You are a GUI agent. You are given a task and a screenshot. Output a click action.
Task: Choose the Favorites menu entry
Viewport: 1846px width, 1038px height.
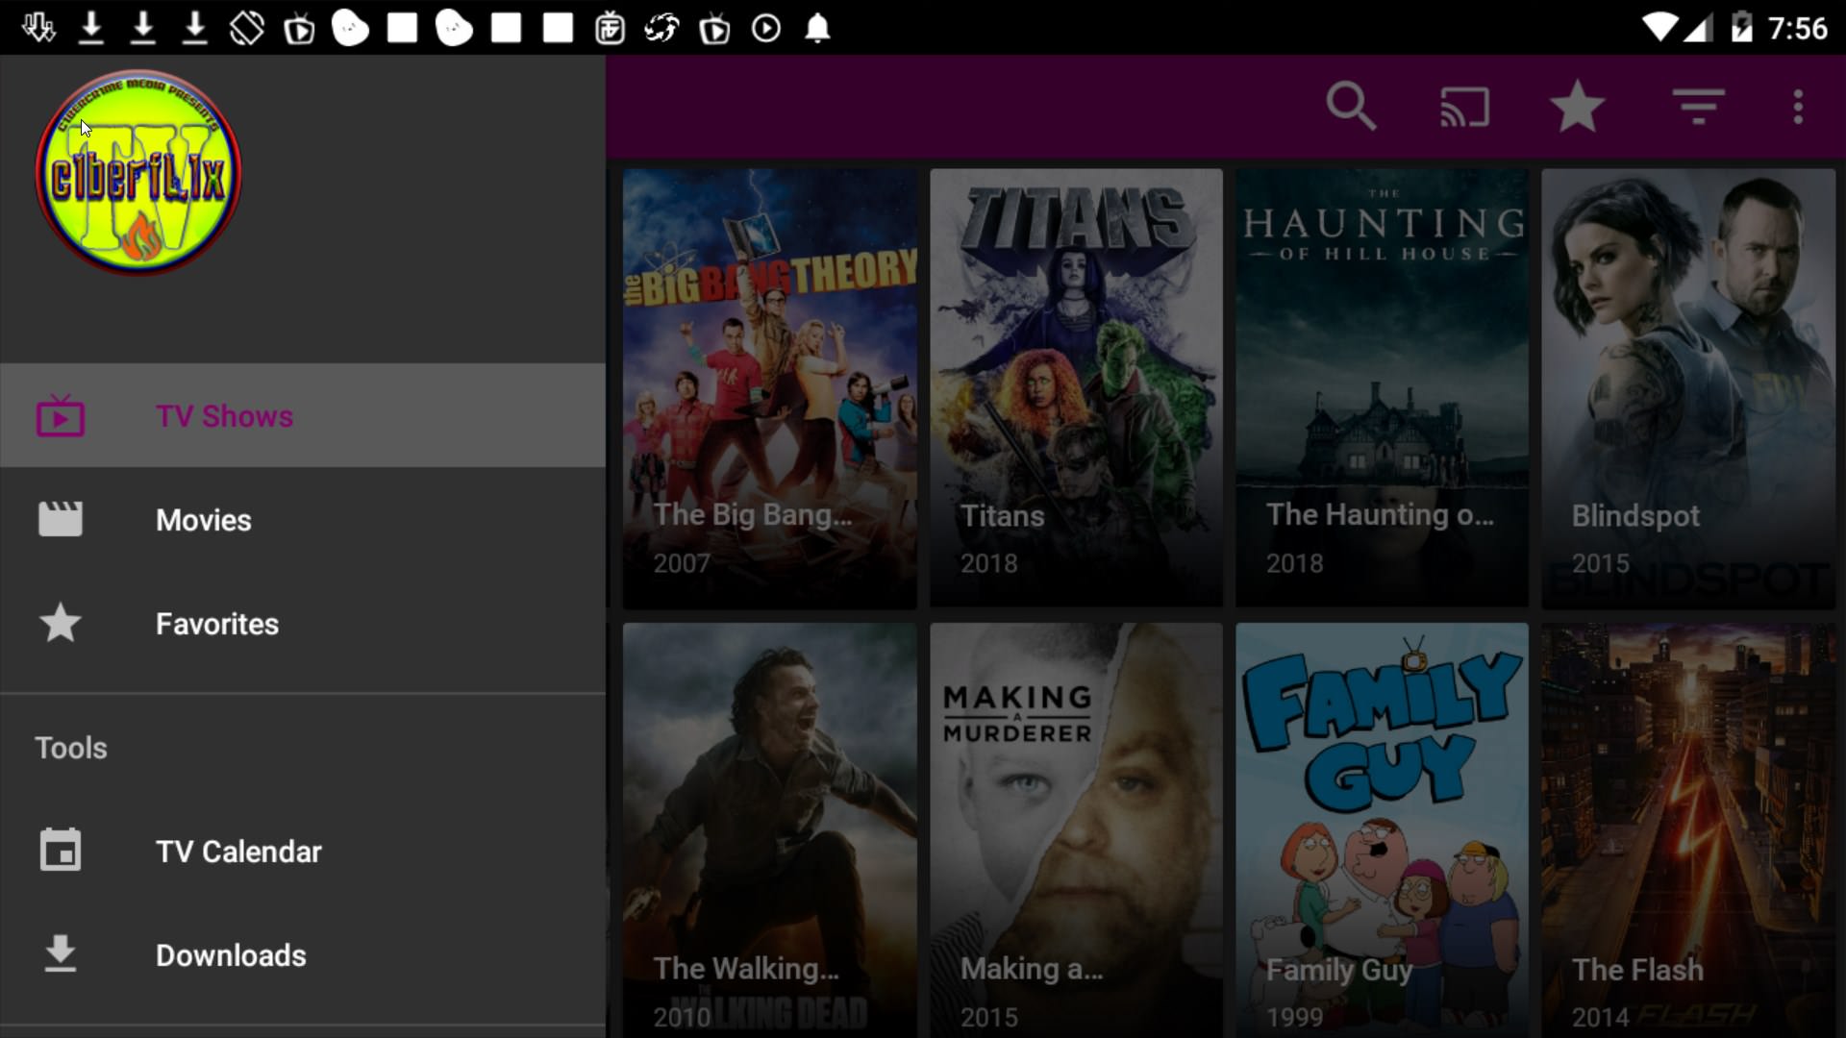303,624
